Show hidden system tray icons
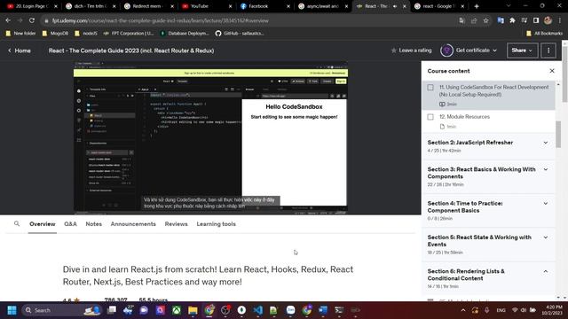568x319 pixels. [x=463, y=310]
